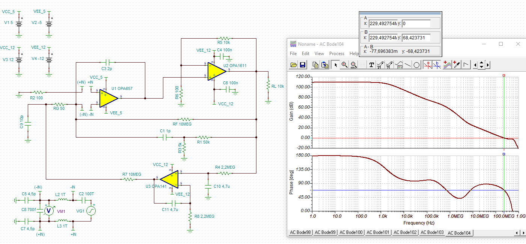Activate blue cursor B on the plot
The height and width of the screenshot is (244, 526).
coord(437,64)
